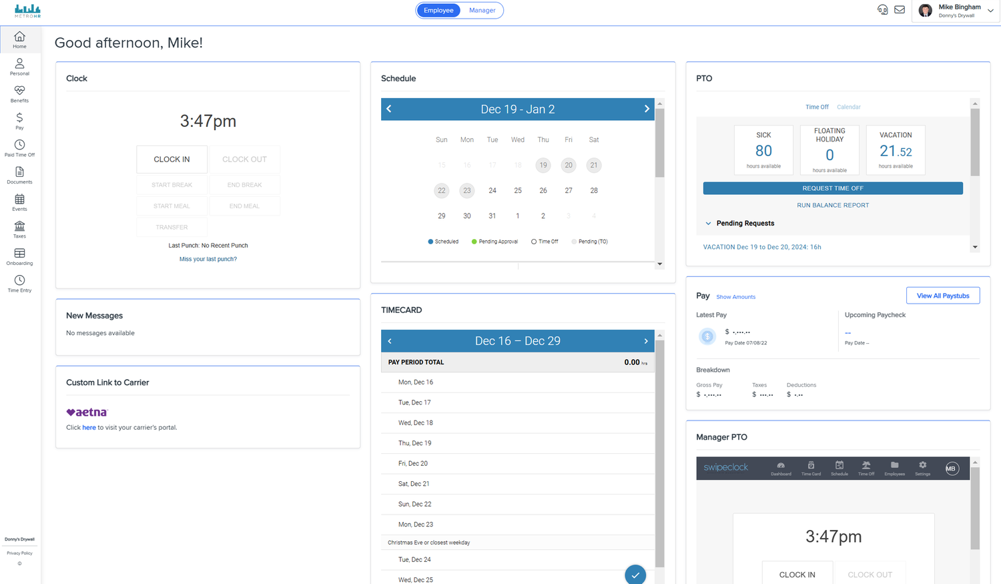Switch to the Calendar tab in PTO
Viewport: 1001px width, 584px height.
point(848,107)
